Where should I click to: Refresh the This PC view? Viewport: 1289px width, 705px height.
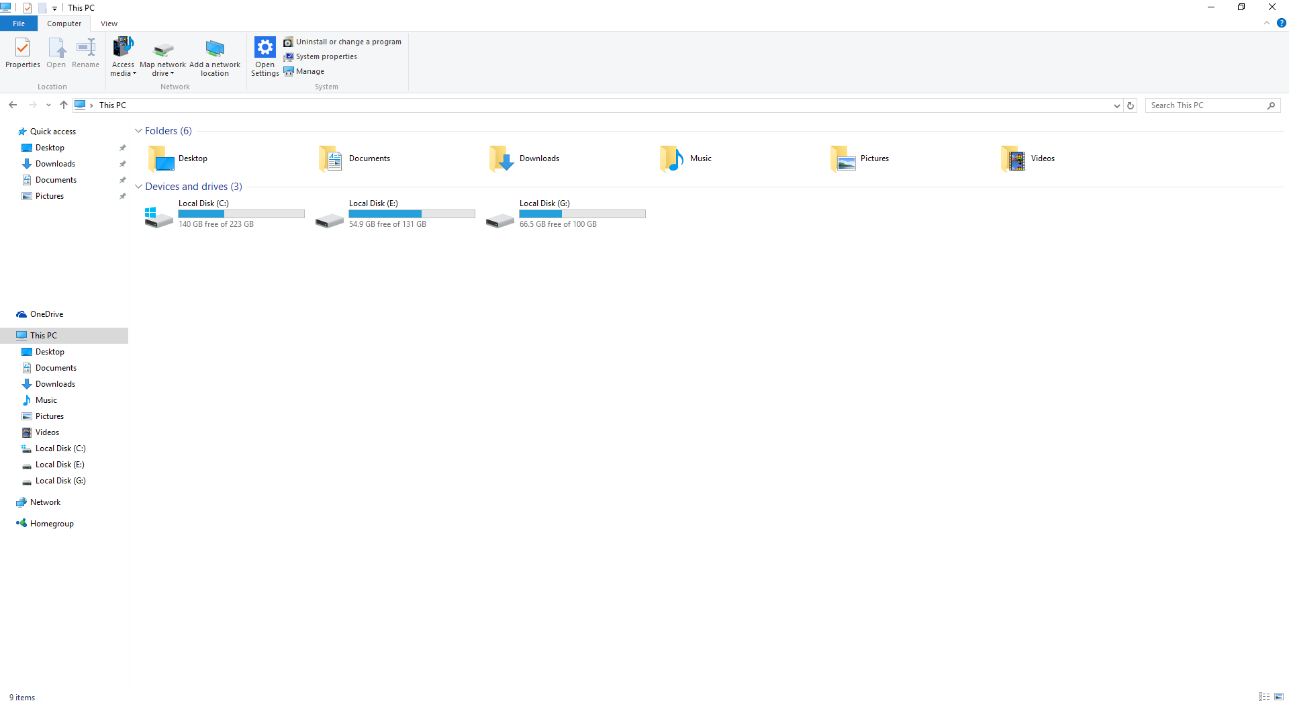coord(1131,105)
